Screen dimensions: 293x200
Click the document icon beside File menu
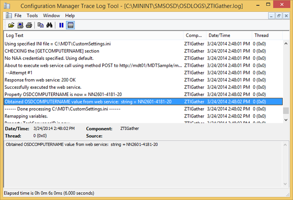click(7, 15)
